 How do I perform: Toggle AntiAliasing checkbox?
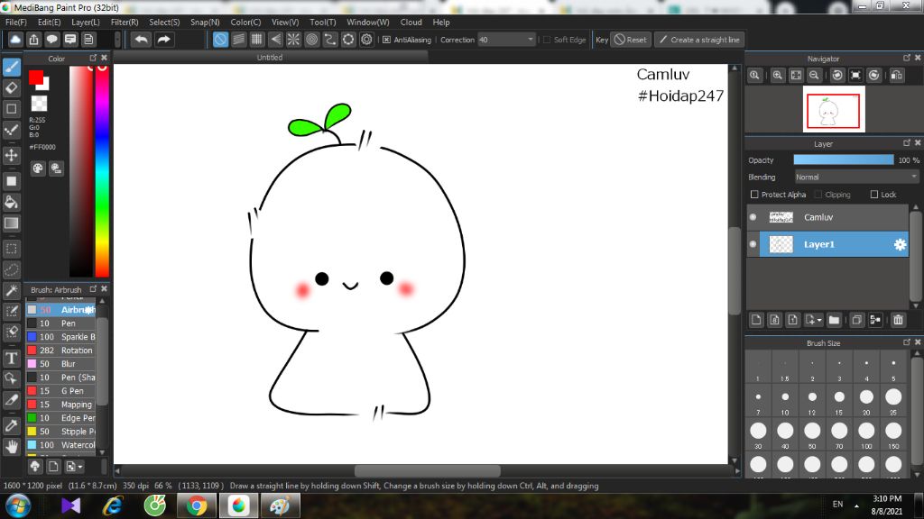(x=386, y=40)
